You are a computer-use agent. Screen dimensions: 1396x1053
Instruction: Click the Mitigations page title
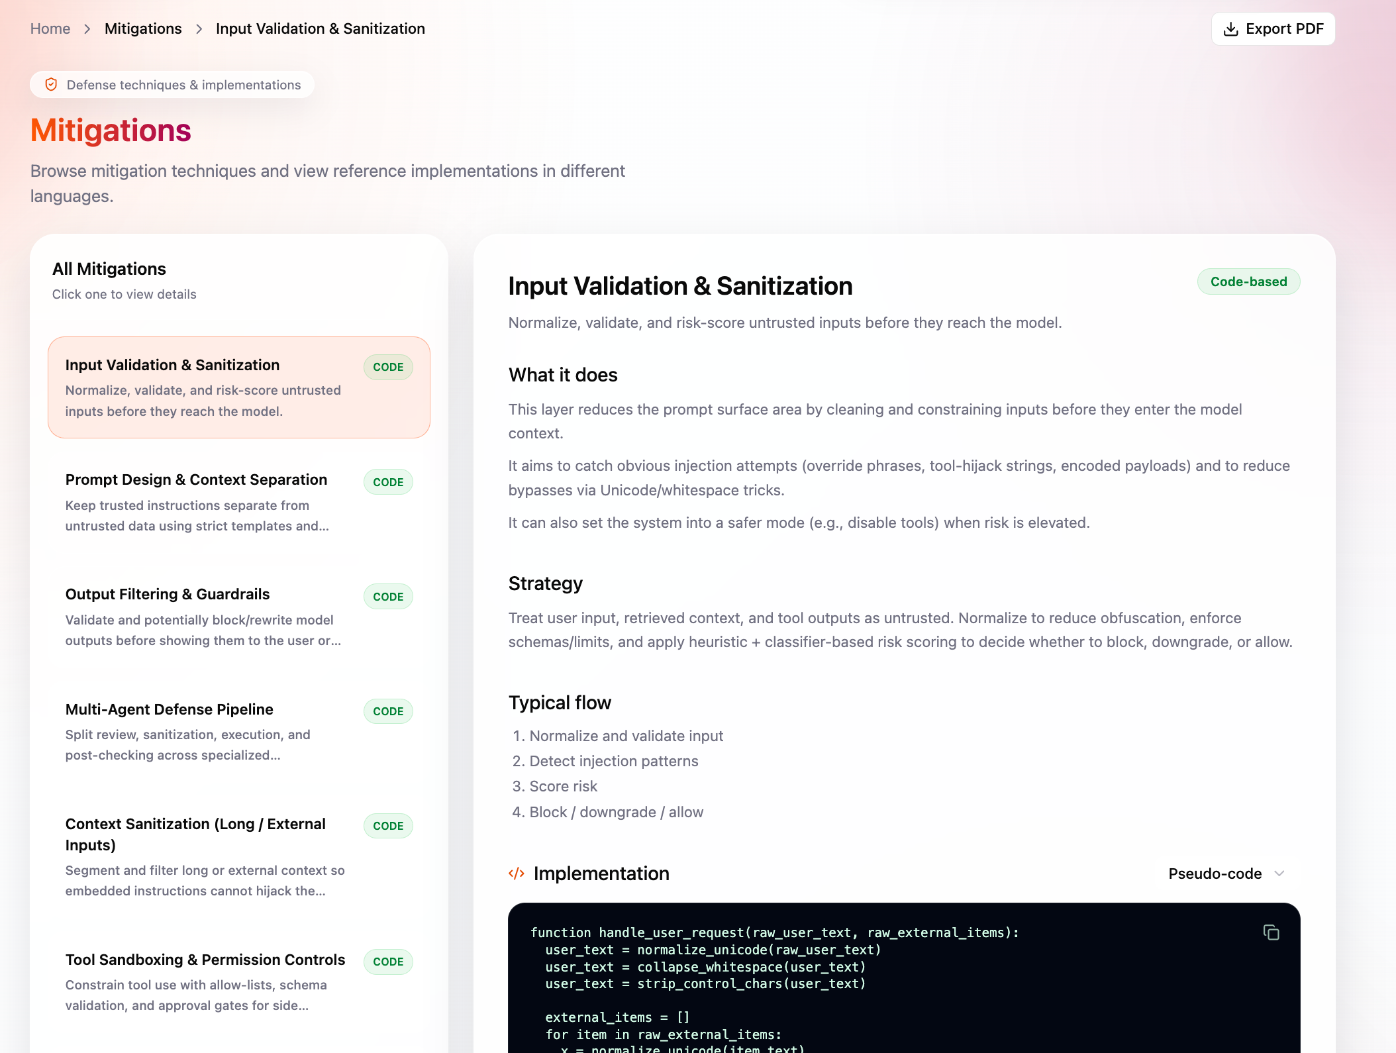pyautogui.click(x=111, y=130)
